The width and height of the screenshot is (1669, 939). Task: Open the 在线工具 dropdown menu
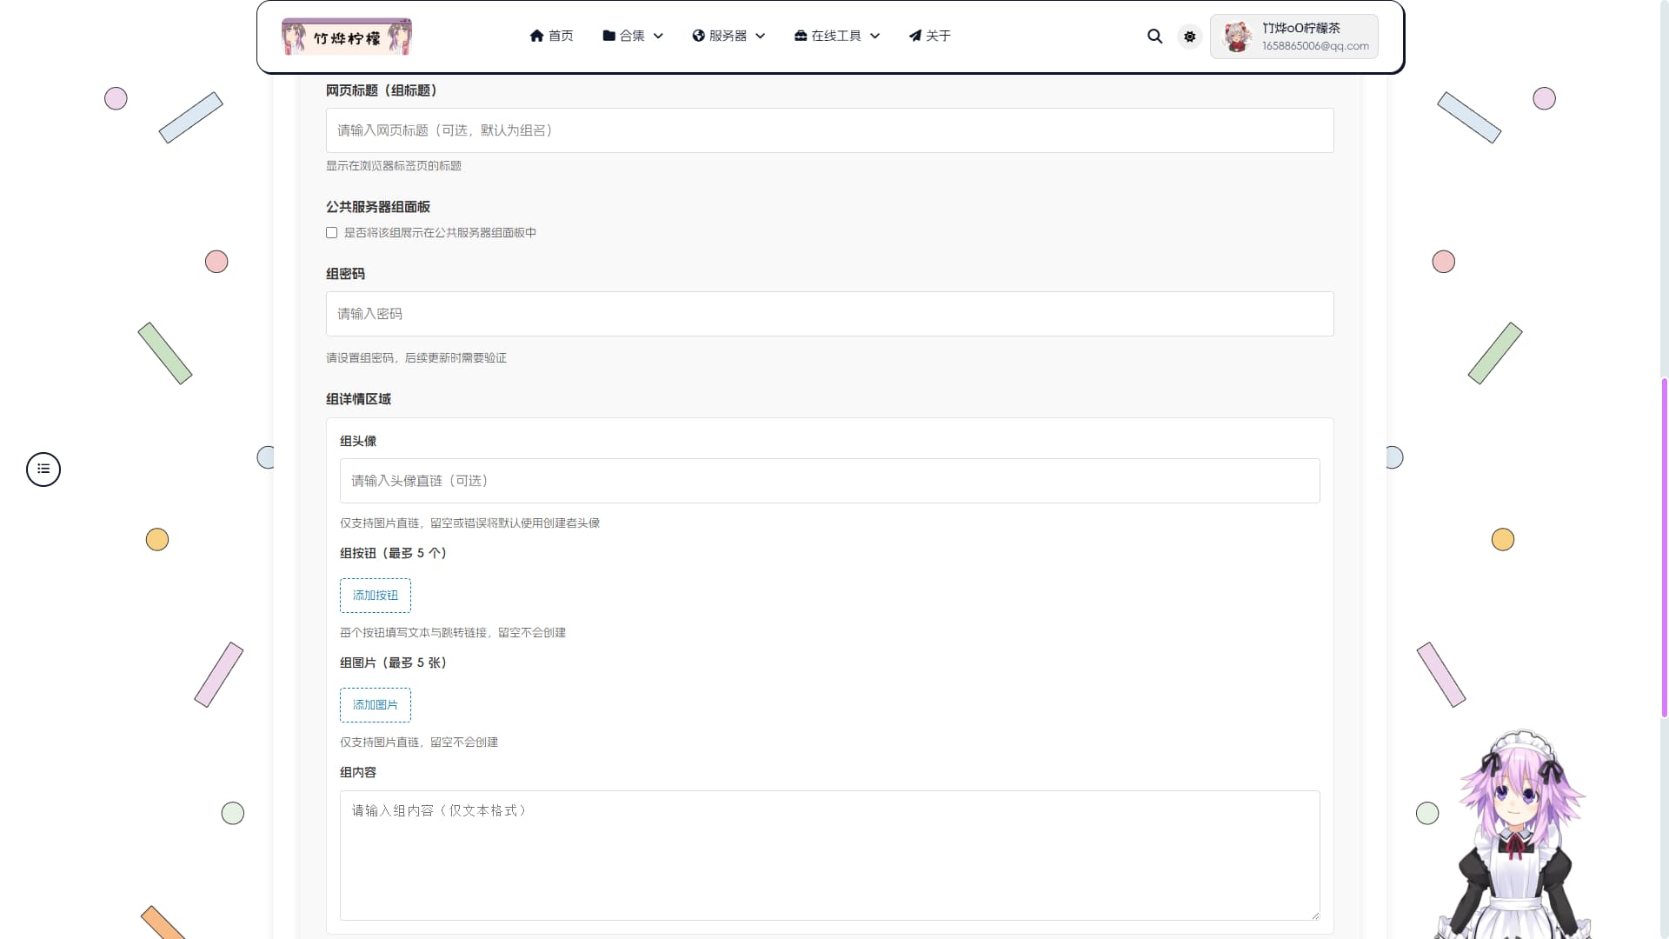click(836, 36)
